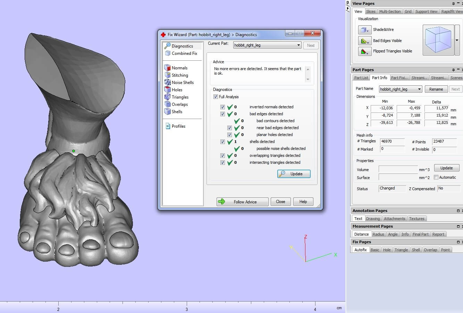Click the Shade&Wire visualization icon
The width and height of the screenshot is (463, 313).
point(364,30)
